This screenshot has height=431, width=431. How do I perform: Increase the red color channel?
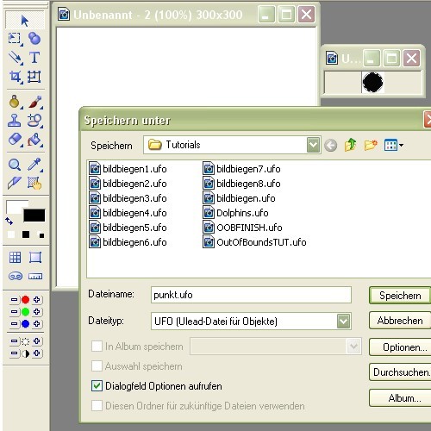pos(36,300)
